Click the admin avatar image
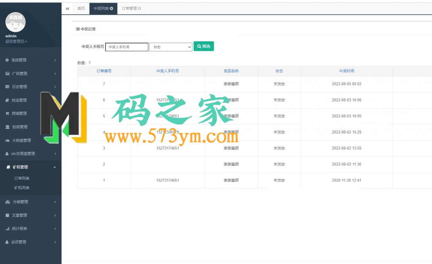432x264 pixels. tap(16, 22)
